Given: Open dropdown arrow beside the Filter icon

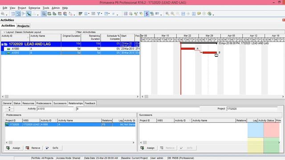Looking at the screenshot, I should click(102, 14).
